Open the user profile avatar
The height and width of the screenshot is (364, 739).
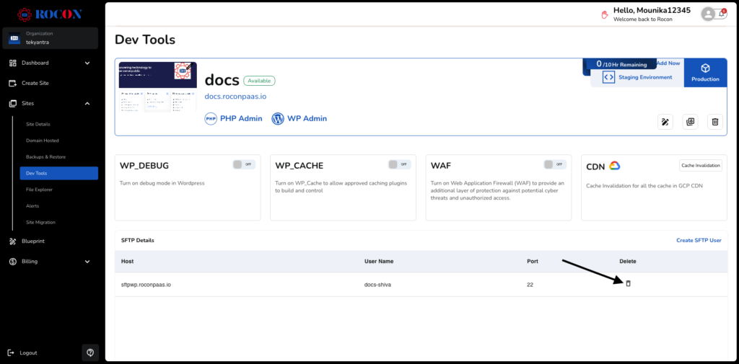(708, 14)
